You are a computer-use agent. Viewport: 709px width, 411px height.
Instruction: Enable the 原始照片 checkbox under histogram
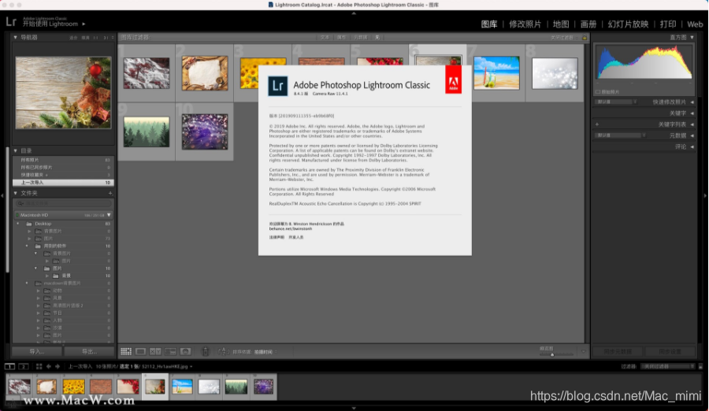coord(598,92)
